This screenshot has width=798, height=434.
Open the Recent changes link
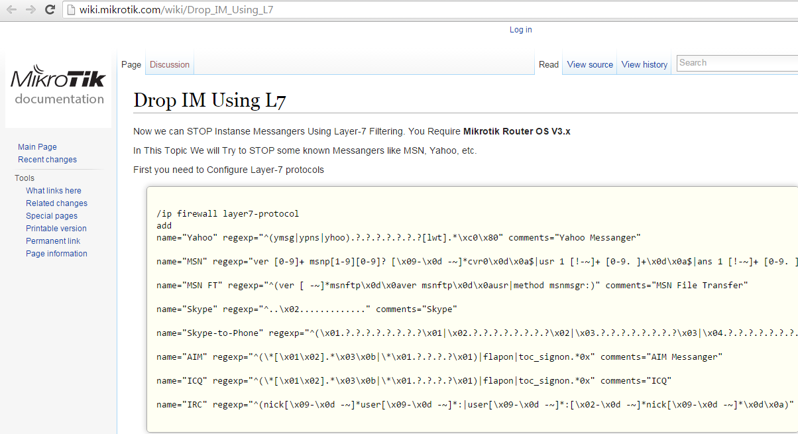click(x=47, y=160)
